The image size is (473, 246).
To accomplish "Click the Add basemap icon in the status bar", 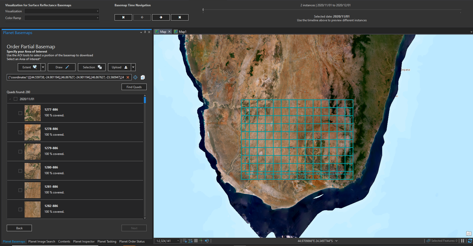I will [185, 240].
